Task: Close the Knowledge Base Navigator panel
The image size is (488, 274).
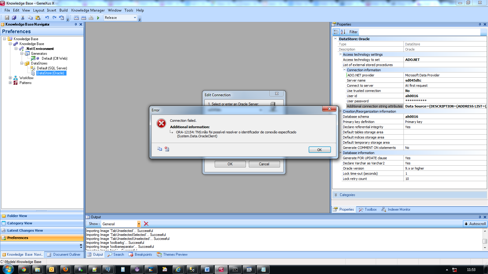Action: pyautogui.click(x=81, y=24)
